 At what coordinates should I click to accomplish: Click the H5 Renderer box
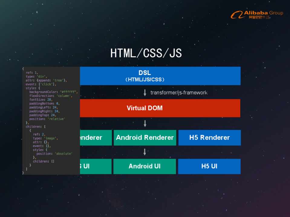(209, 138)
